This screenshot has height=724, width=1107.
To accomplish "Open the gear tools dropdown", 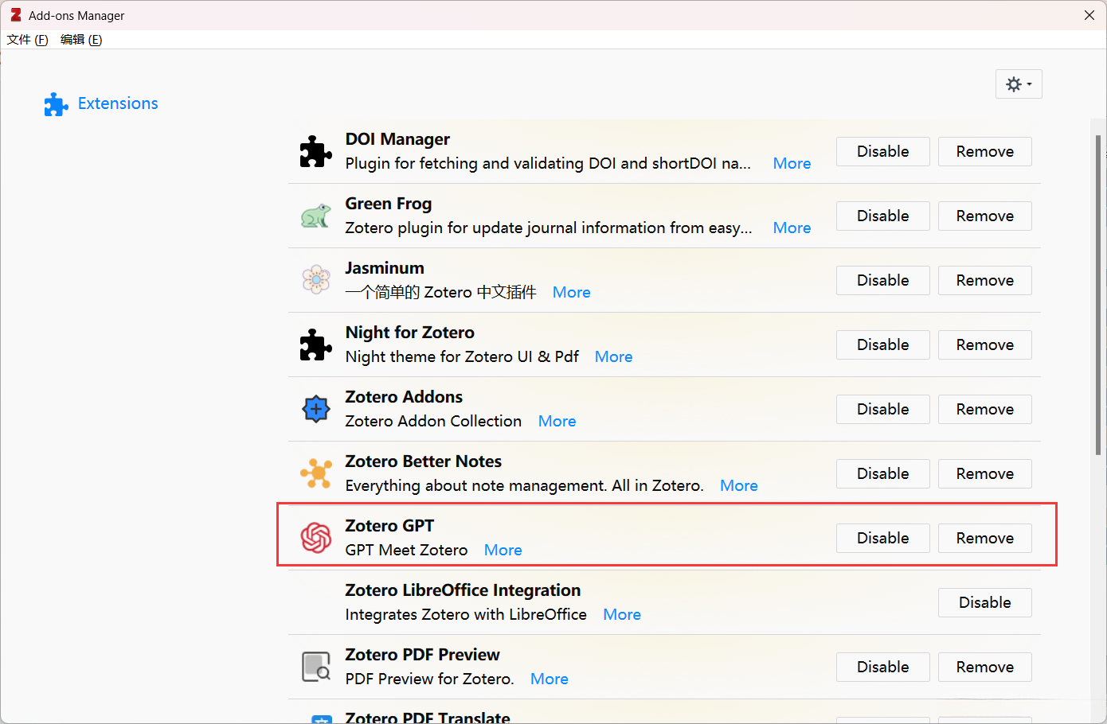I will click(x=1019, y=84).
